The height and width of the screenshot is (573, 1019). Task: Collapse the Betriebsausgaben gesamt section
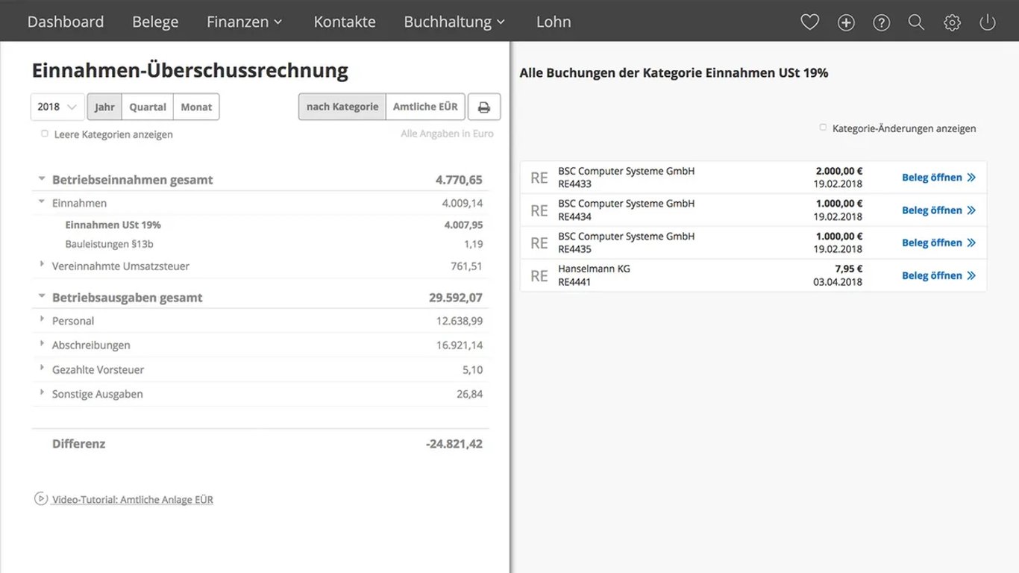click(42, 297)
